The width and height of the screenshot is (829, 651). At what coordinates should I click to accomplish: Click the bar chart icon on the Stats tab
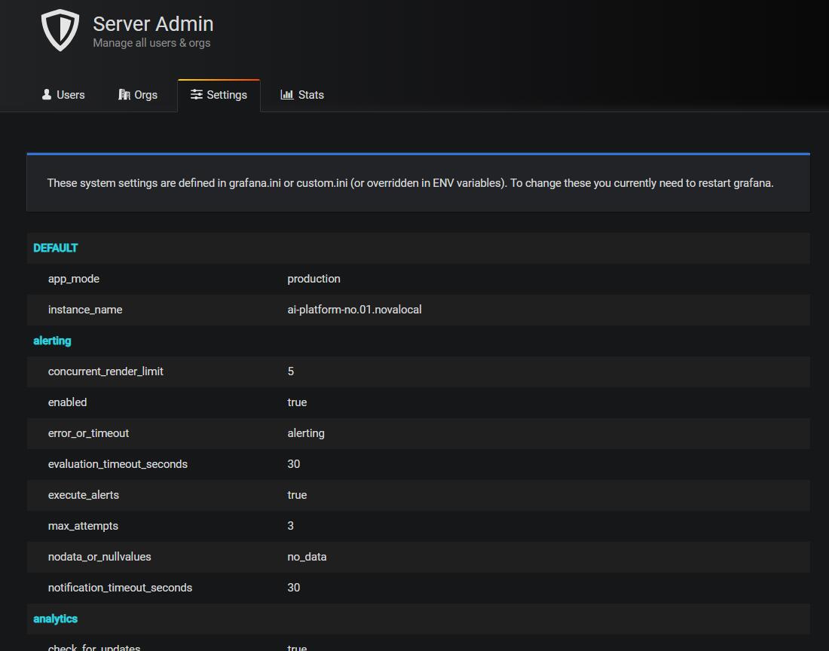pos(287,94)
